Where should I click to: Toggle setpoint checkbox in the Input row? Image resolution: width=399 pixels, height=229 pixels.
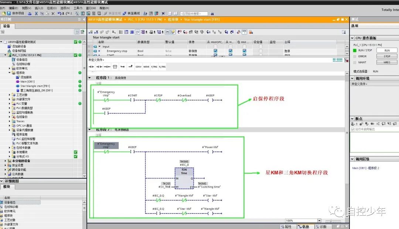260,47
